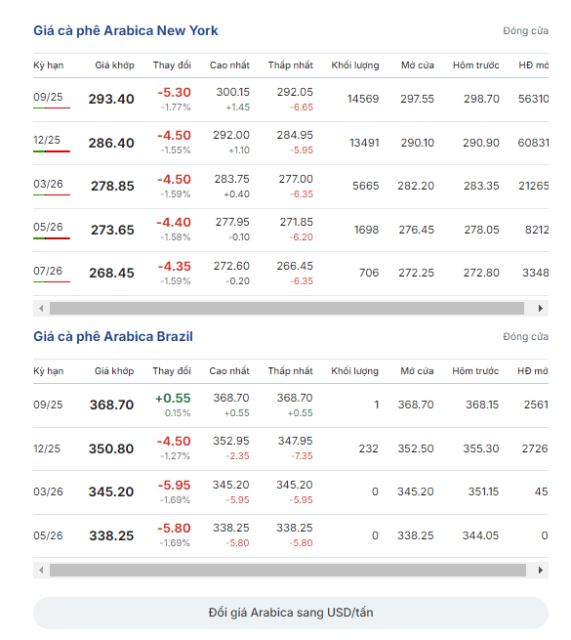The image size is (571, 640).
Task: Click 'Giá khớp' column header, New York table
Action: pyautogui.click(x=114, y=65)
